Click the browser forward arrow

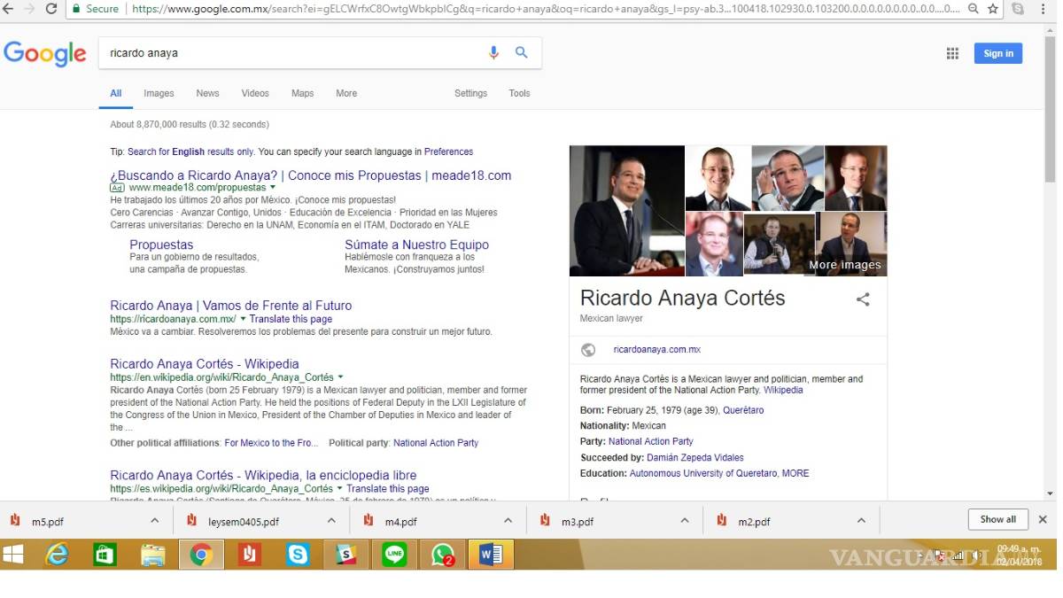pos(30,9)
